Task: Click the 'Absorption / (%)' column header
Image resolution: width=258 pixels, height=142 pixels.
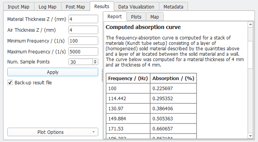Action: (173, 78)
